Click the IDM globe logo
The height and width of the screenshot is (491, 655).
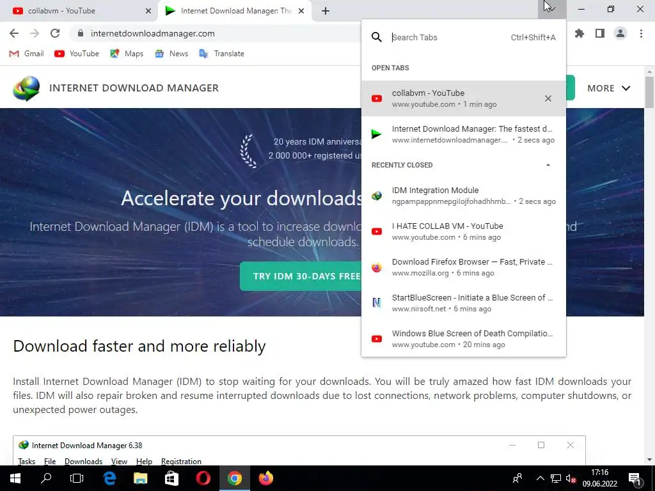[x=26, y=88]
